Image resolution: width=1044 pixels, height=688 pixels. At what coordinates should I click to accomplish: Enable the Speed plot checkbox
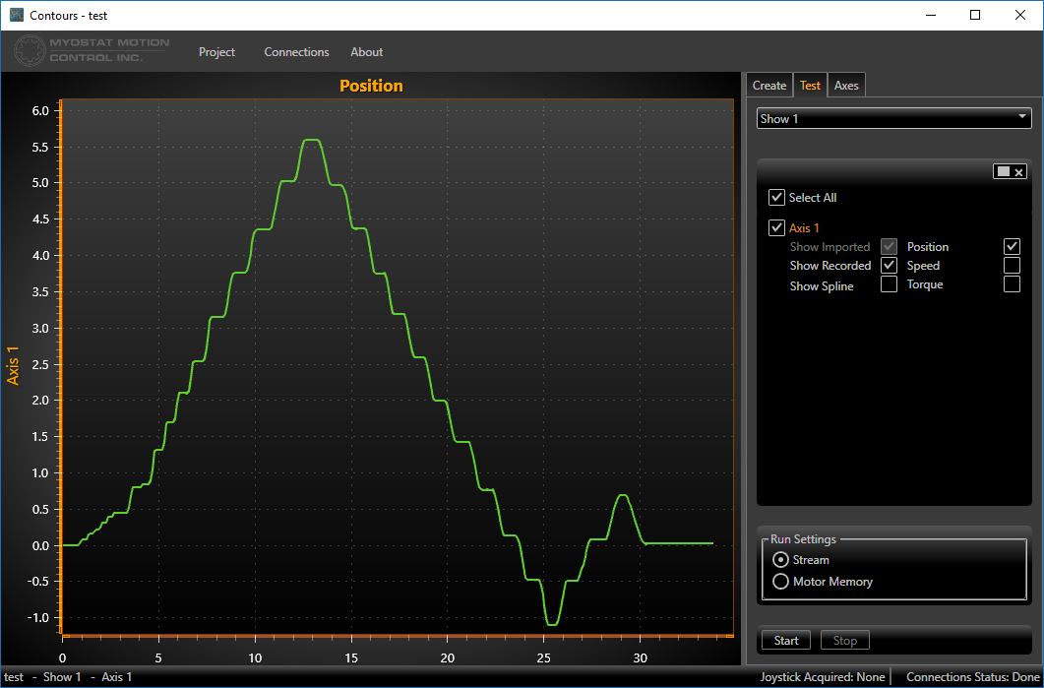[x=1012, y=266]
